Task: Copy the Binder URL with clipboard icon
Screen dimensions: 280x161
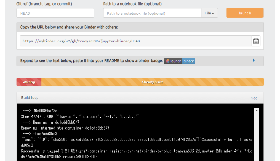Action: pos(256,41)
